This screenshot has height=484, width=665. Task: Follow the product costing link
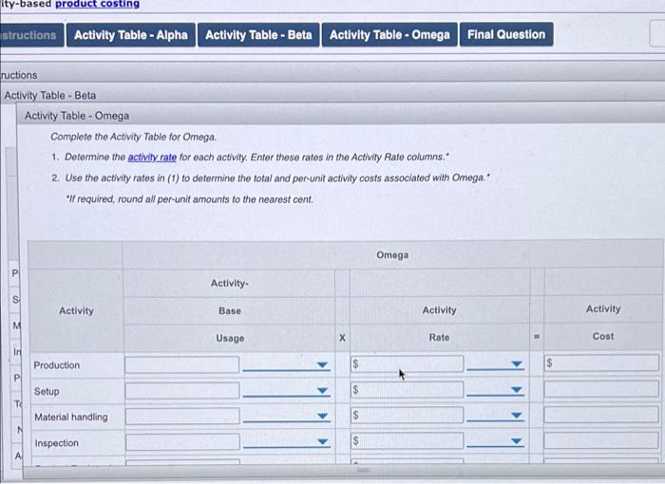(x=97, y=4)
